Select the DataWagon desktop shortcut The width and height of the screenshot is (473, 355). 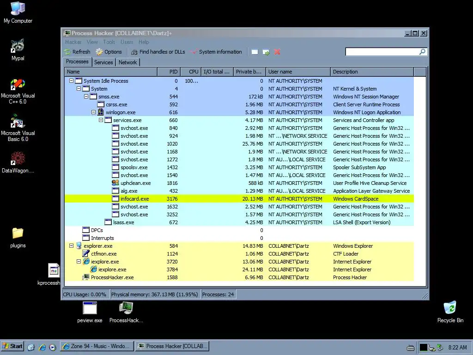(x=18, y=162)
